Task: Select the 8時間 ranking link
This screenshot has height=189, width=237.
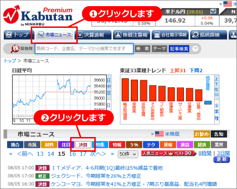Action: tap(205, 153)
